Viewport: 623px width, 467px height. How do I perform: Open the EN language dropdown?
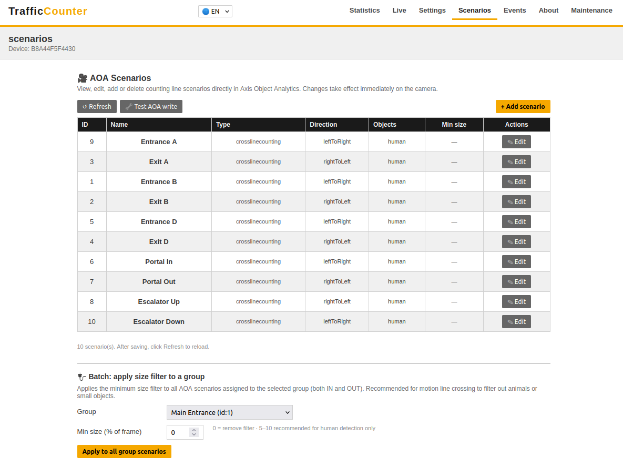click(x=215, y=11)
